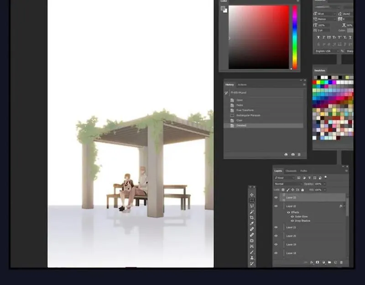Click the vertical hue slider in Color panel

(295, 36)
